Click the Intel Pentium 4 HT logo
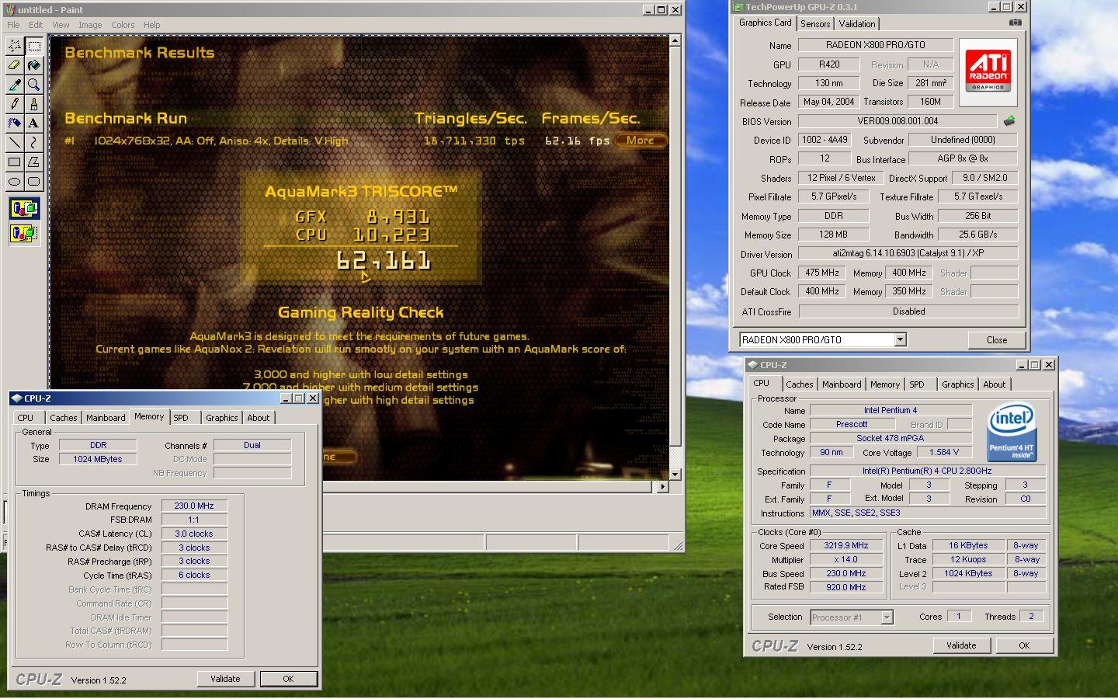 1012,432
